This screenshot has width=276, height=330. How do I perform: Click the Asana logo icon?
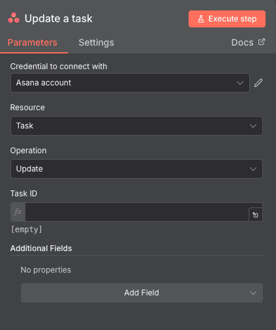(14, 18)
